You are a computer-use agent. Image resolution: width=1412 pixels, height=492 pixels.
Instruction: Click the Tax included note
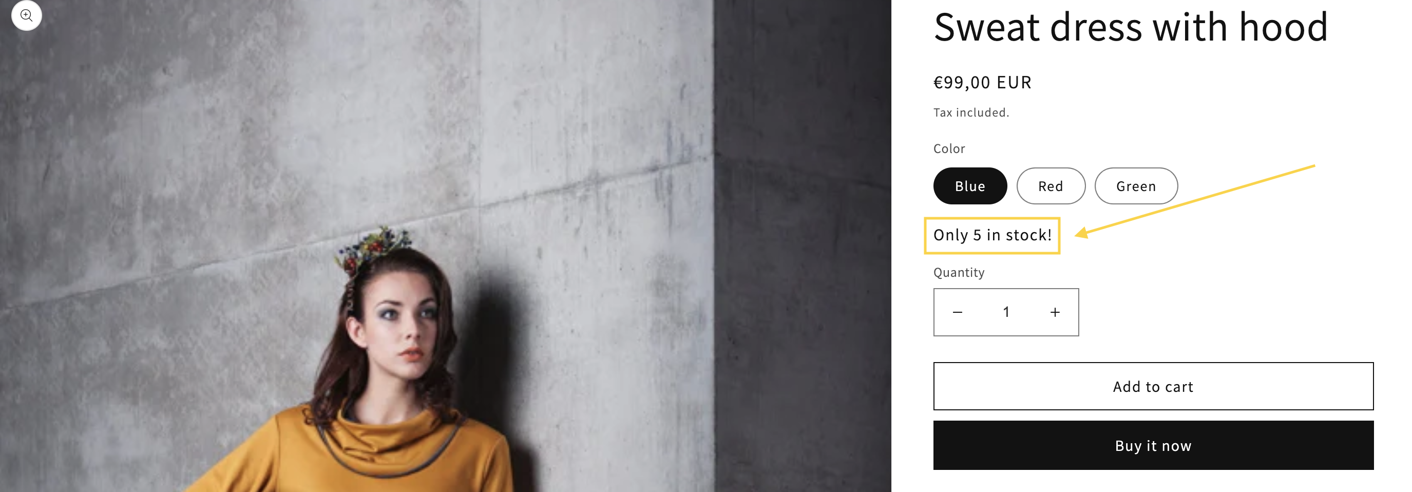(x=971, y=112)
